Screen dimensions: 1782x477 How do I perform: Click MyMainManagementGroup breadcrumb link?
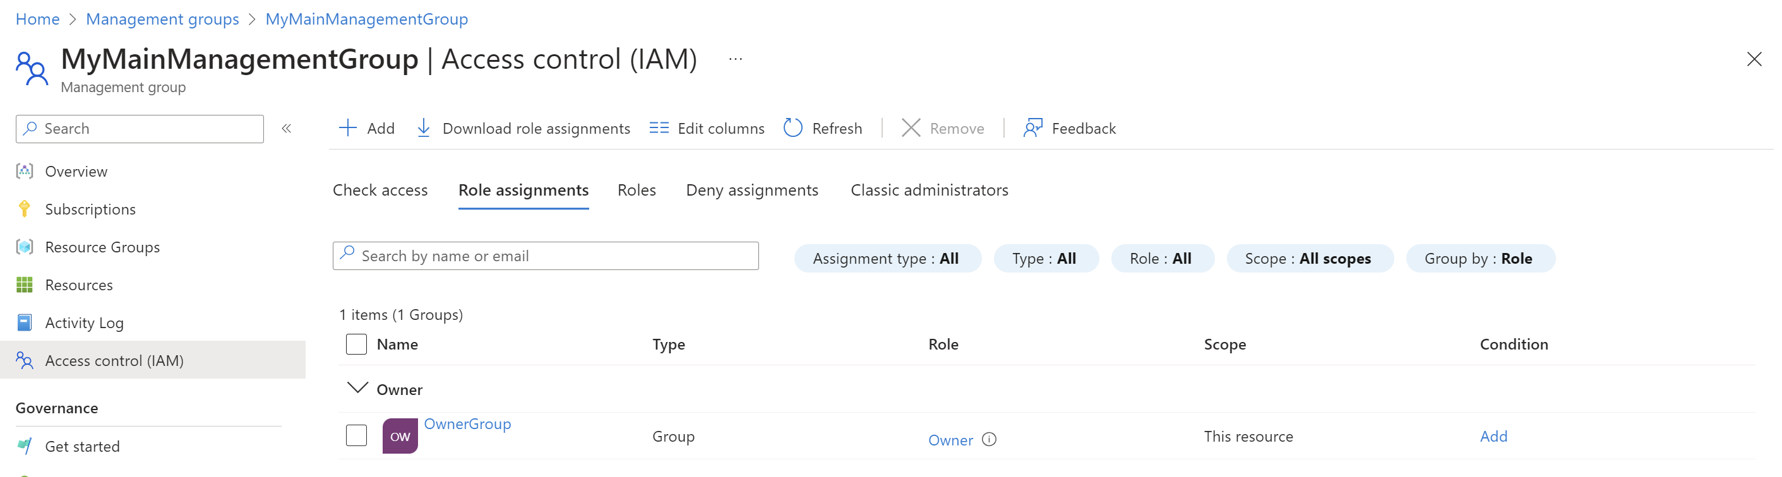(x=367, y=20)
